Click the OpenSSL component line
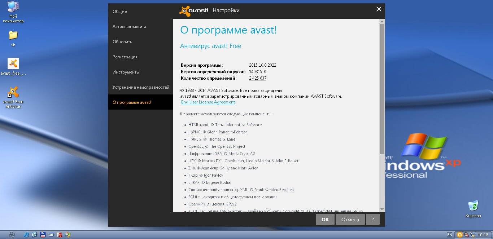The height and width of the screenshot is (239, 493). point(217,146)
